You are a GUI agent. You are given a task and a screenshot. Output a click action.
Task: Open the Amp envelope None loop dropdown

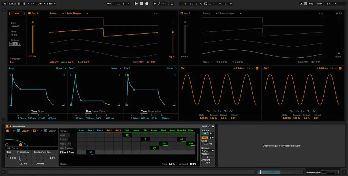(60, 68)
